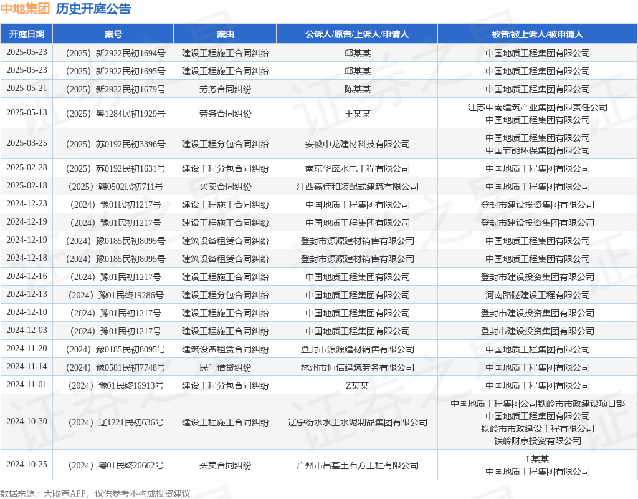The image size is (638, 499).
Task: Click defendant 铁岭财京投资有限公司
Action: coord(538,441)
